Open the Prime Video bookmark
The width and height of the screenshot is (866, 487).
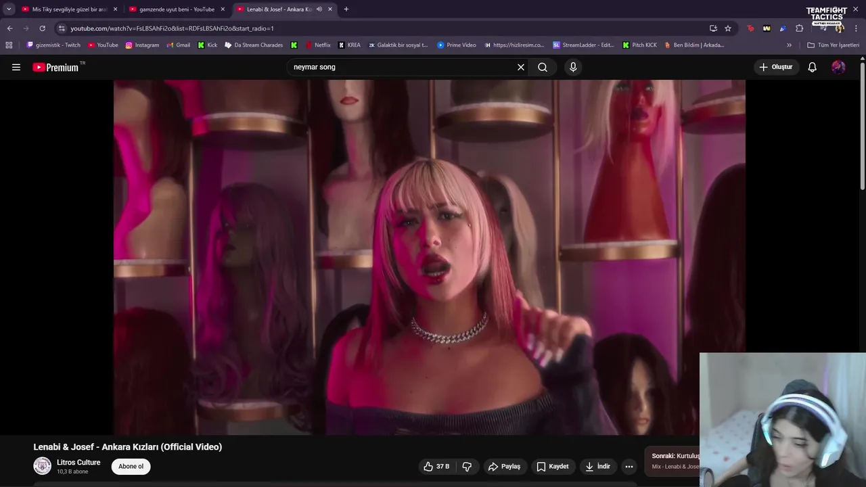457,45
